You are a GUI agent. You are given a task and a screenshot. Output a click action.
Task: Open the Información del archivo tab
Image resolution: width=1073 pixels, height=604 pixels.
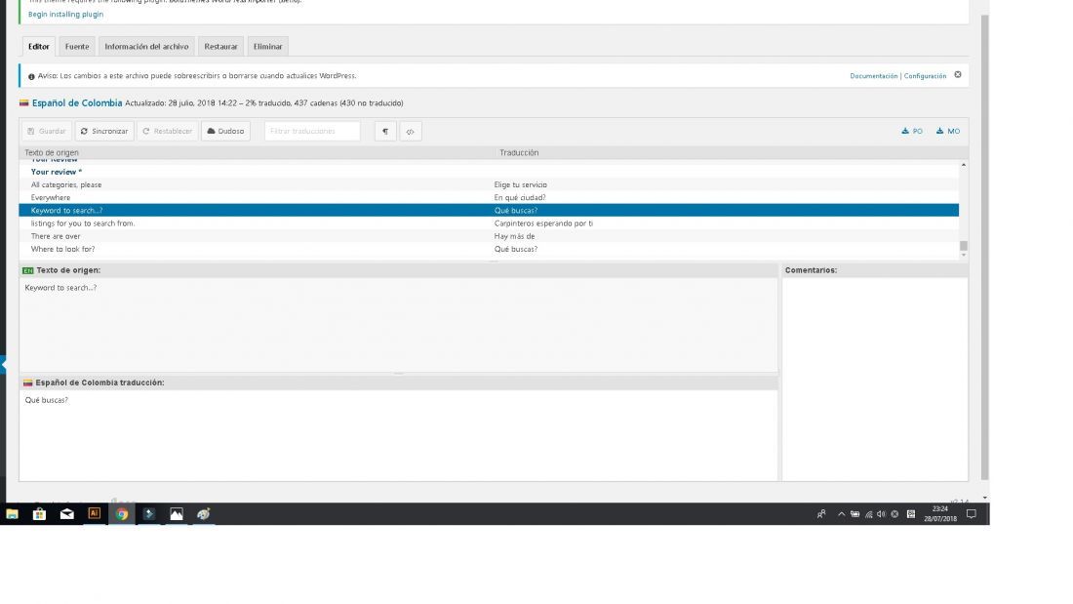146,47
